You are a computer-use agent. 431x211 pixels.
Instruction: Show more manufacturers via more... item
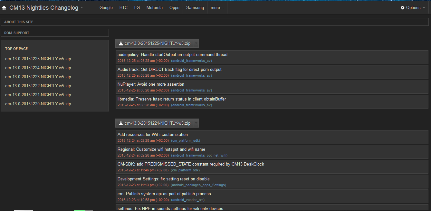(x=217, y=8)
